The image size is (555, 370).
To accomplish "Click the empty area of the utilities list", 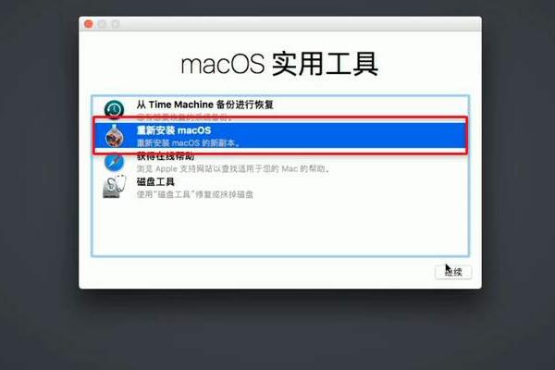I will pos(280,228).
